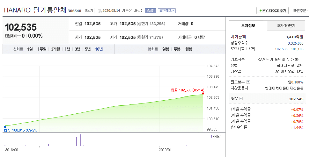Click the blue 최저 marker on chart
The height and width of the screenshot is (157, 317).
(5, 127)
